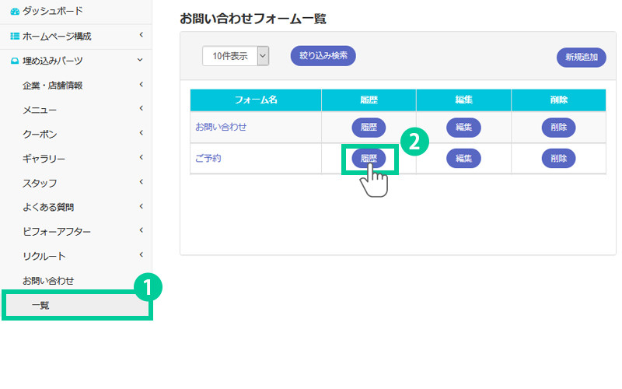
Task: Select ギャラリー in the sidebar
Action: click(44, 159)
